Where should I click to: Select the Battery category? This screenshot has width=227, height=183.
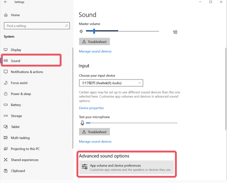point(16,105)
